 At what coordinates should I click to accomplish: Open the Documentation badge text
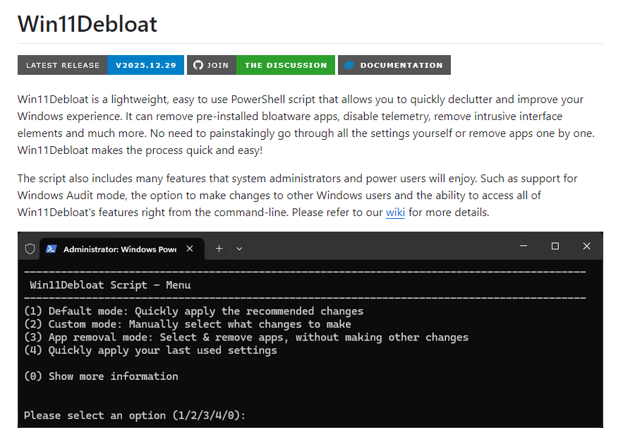(x=401, y=65)
